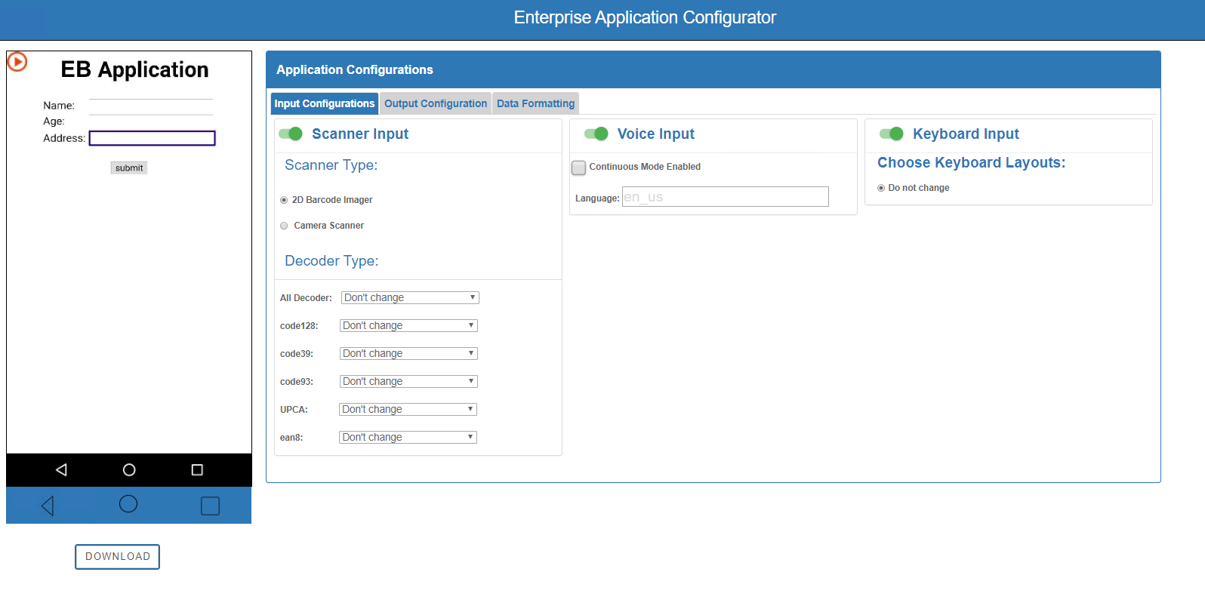Screen dimensions: 1205x612
Task: Click the orange play icon in preview
Action: coord(17,62)
